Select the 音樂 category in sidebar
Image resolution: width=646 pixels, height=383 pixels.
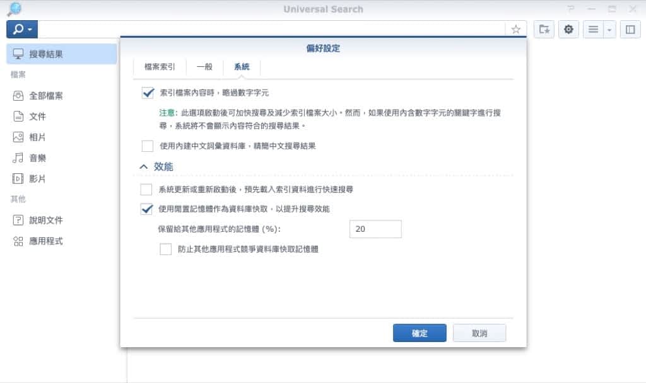click(x=37, y=158)
